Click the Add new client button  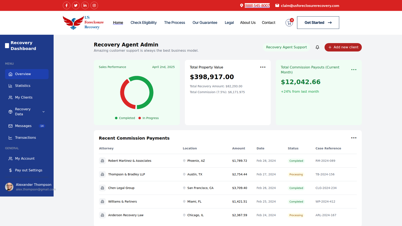click(343, 47)
